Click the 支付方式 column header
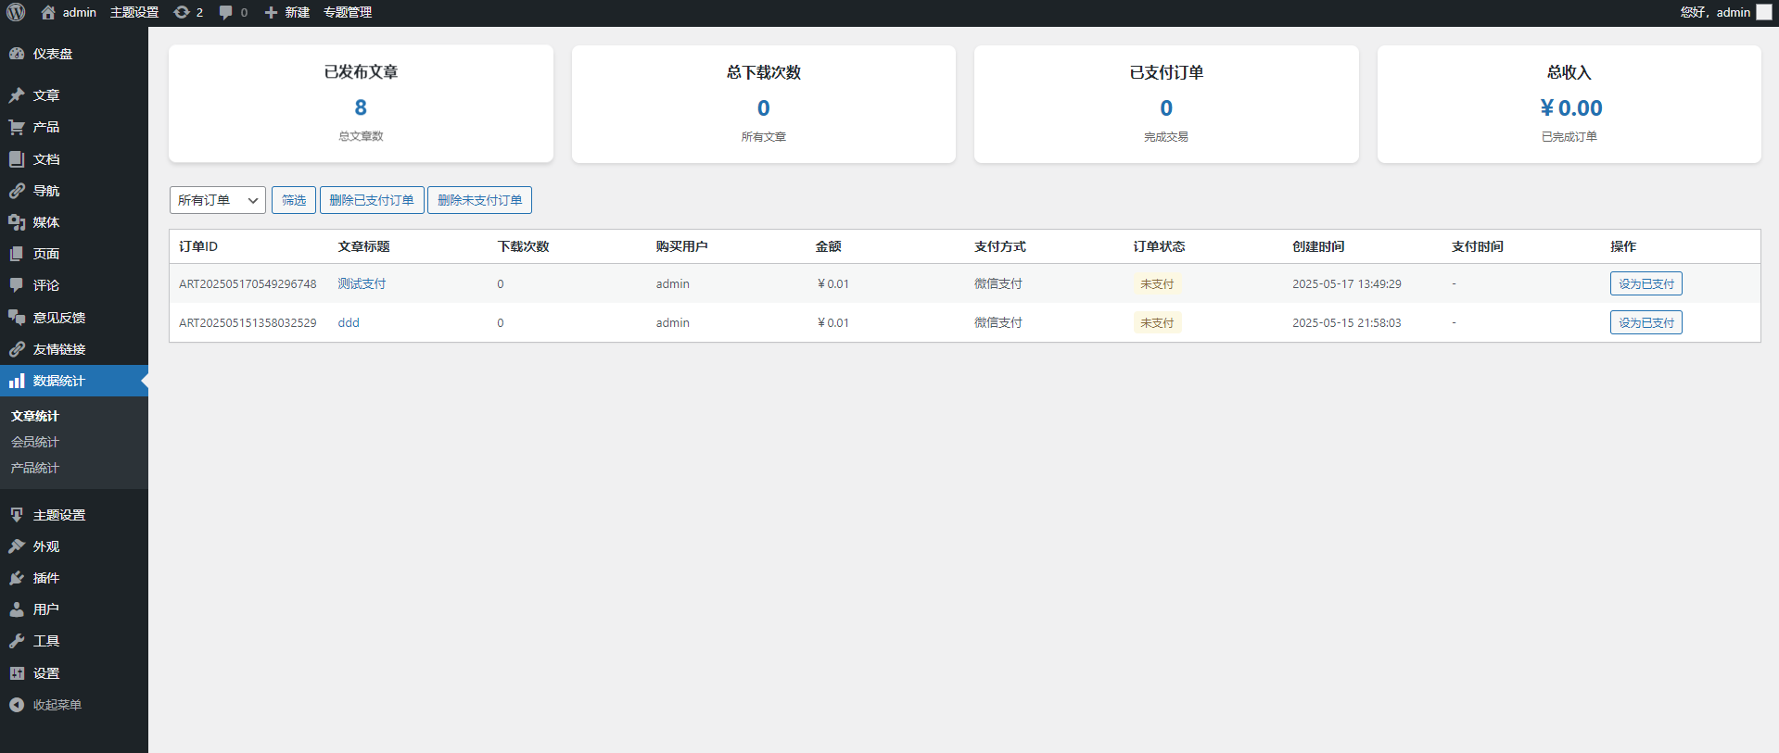Viewport: 1779px width, 753px height. tap(1000, 246)
